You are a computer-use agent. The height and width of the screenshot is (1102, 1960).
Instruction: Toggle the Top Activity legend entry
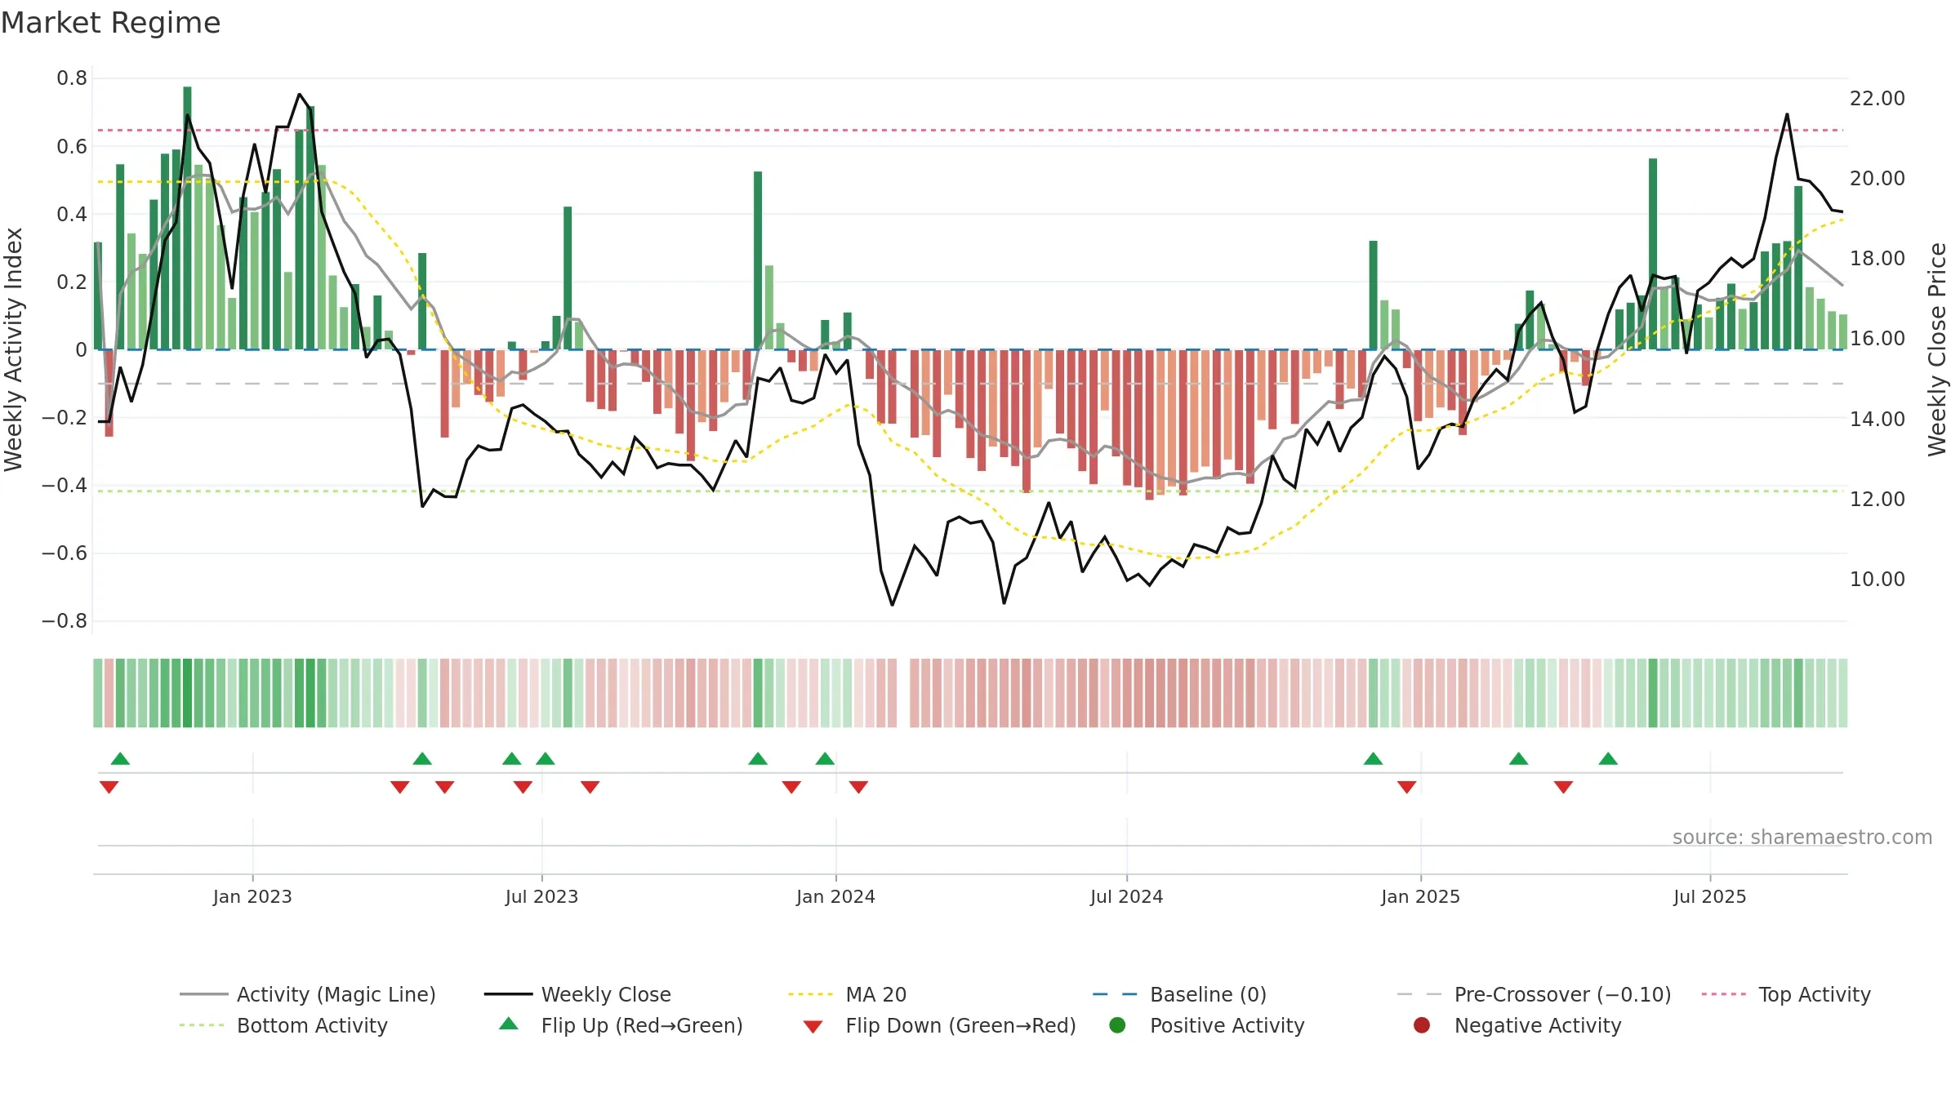(x=1786, y=994)
